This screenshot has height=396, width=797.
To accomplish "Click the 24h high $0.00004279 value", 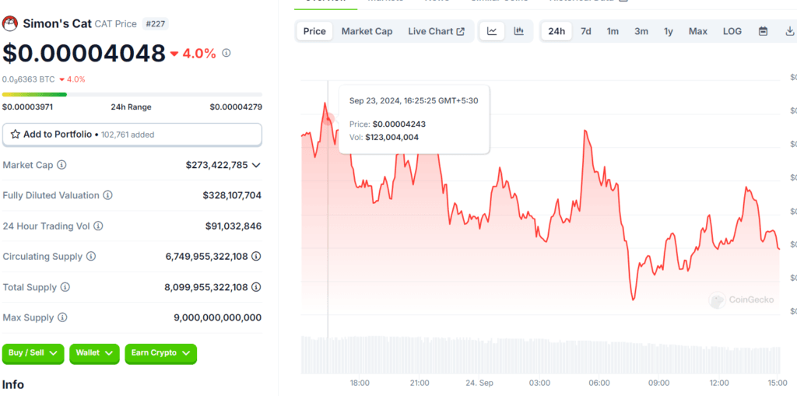I will pyautogui.click(x=236, y=107).
